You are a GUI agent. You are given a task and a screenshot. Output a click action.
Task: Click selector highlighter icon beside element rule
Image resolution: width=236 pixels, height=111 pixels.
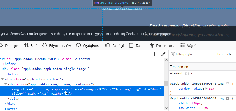click(x=187, y=74)
